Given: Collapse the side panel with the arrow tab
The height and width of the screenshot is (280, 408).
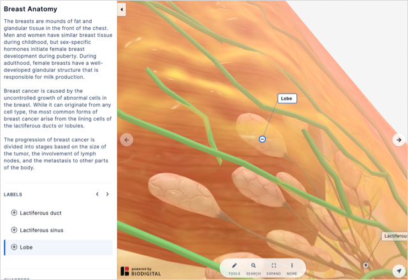Looking at the screenshot, I should (x=122, y=10).
